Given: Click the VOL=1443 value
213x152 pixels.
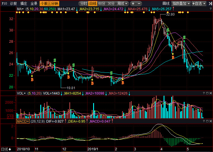Looking at the screenshot, I should click(x=51, y=93).
